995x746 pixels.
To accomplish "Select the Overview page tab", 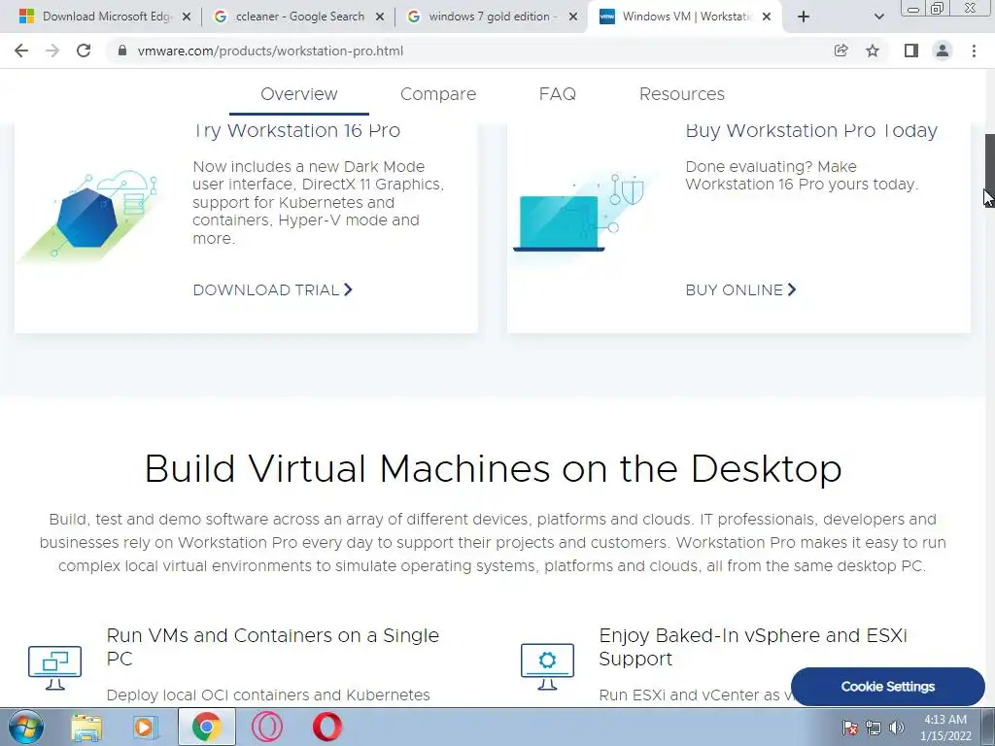I will tap(299, 94).
